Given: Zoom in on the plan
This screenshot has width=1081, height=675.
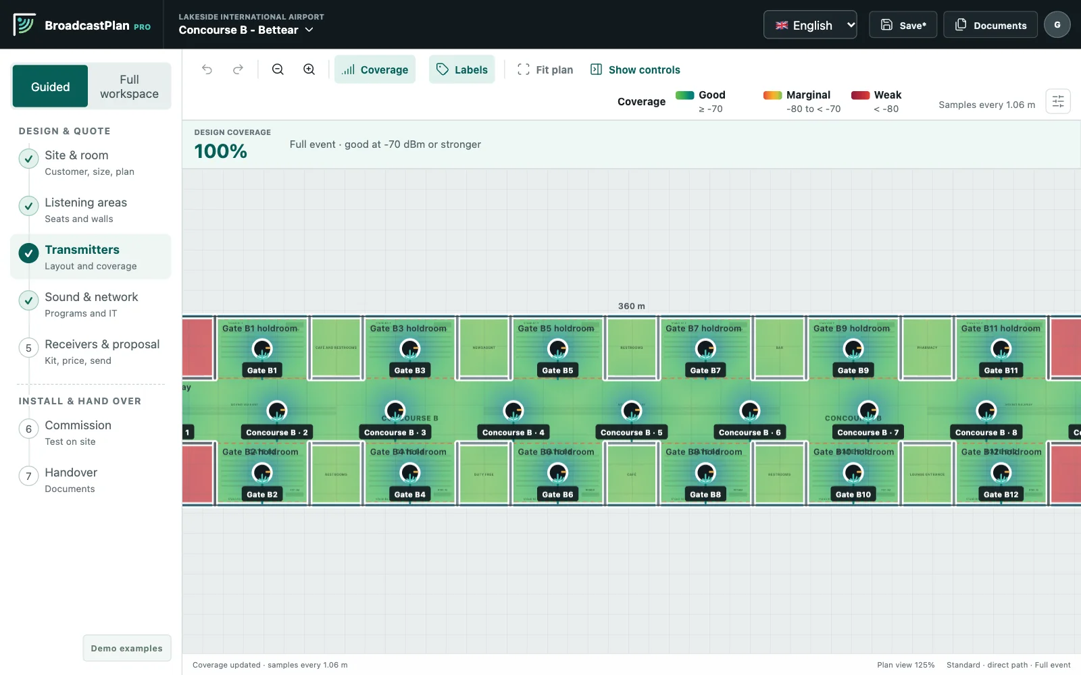Looking at the screenshot, I should [x=309, y=70].
